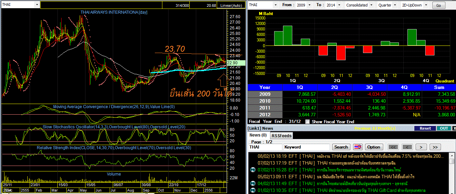This screenshot has height=194, width=456.
Task: Expand the From year 2009 dropdown
Action: (309, 5)
